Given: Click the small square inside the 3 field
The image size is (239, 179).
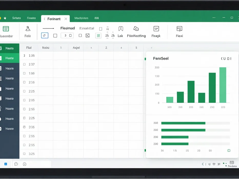Looking at the screenshot, I should click(x=71, y=35).
